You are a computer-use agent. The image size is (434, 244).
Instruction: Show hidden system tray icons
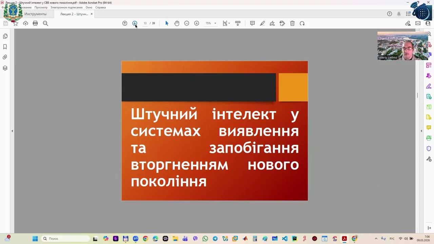pos(376,239)
